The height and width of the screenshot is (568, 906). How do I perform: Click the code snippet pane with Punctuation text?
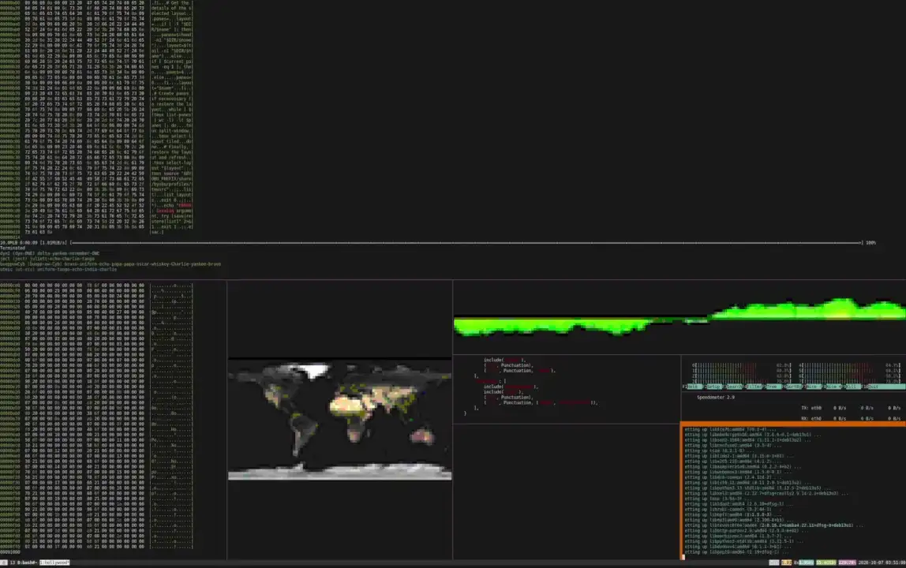pos(567,389)
